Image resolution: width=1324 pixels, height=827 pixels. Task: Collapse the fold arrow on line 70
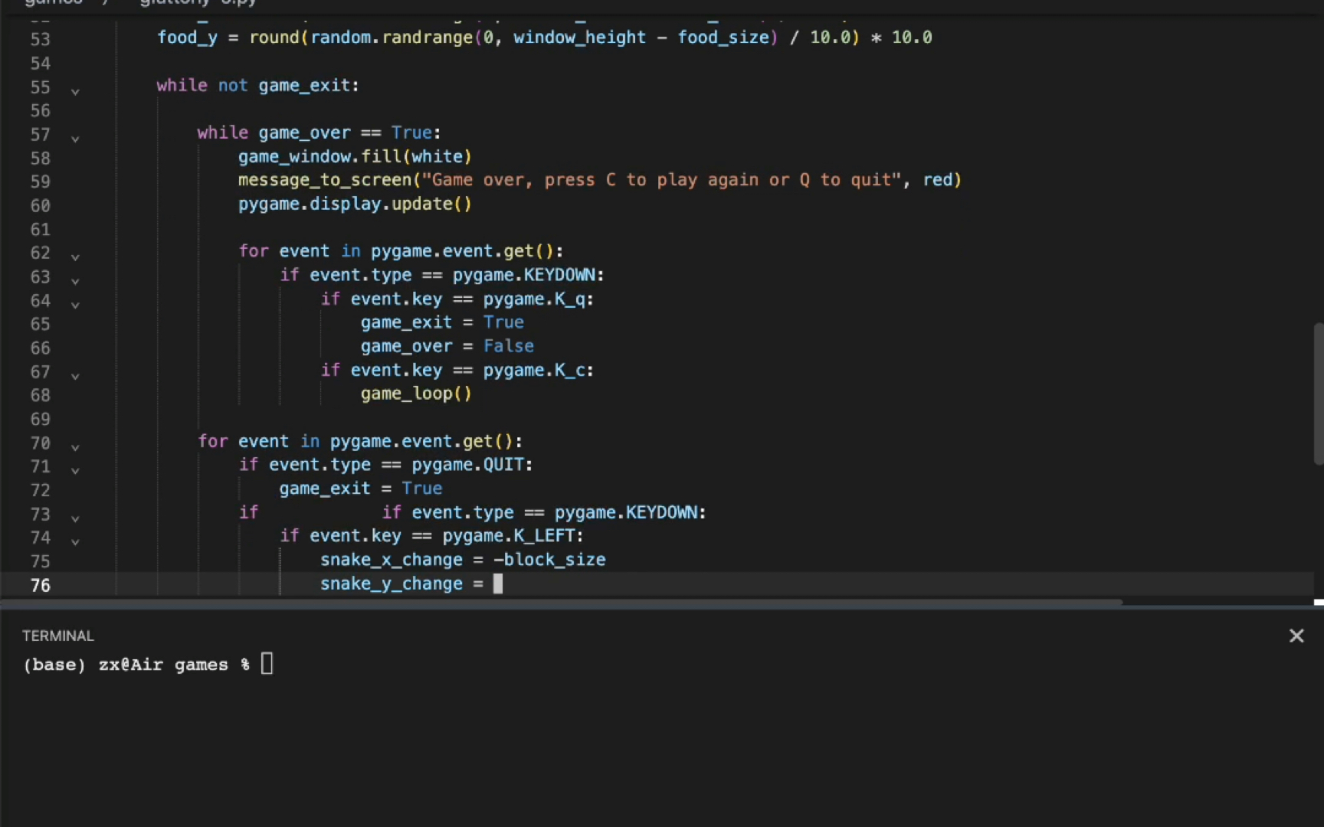[75, 446]
